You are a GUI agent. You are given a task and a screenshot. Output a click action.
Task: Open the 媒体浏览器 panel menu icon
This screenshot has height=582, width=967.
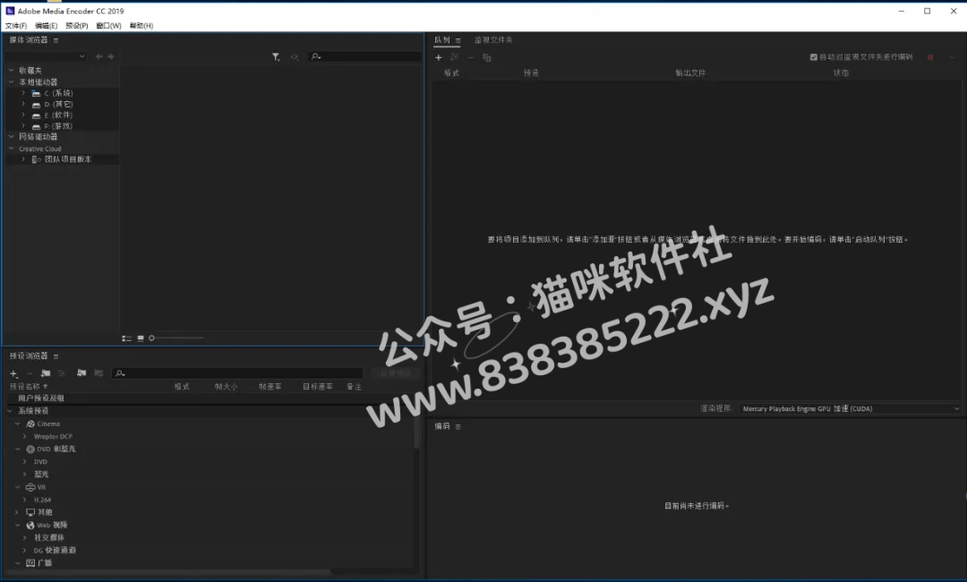tap(56, 40)
